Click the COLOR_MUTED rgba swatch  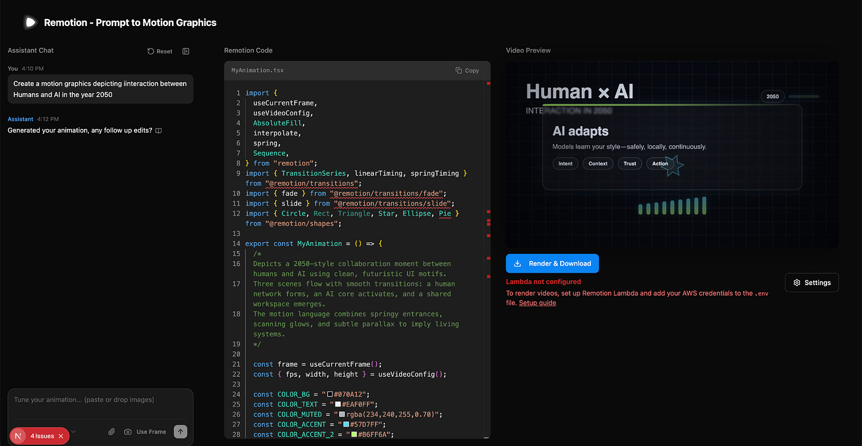click(342, 415)
